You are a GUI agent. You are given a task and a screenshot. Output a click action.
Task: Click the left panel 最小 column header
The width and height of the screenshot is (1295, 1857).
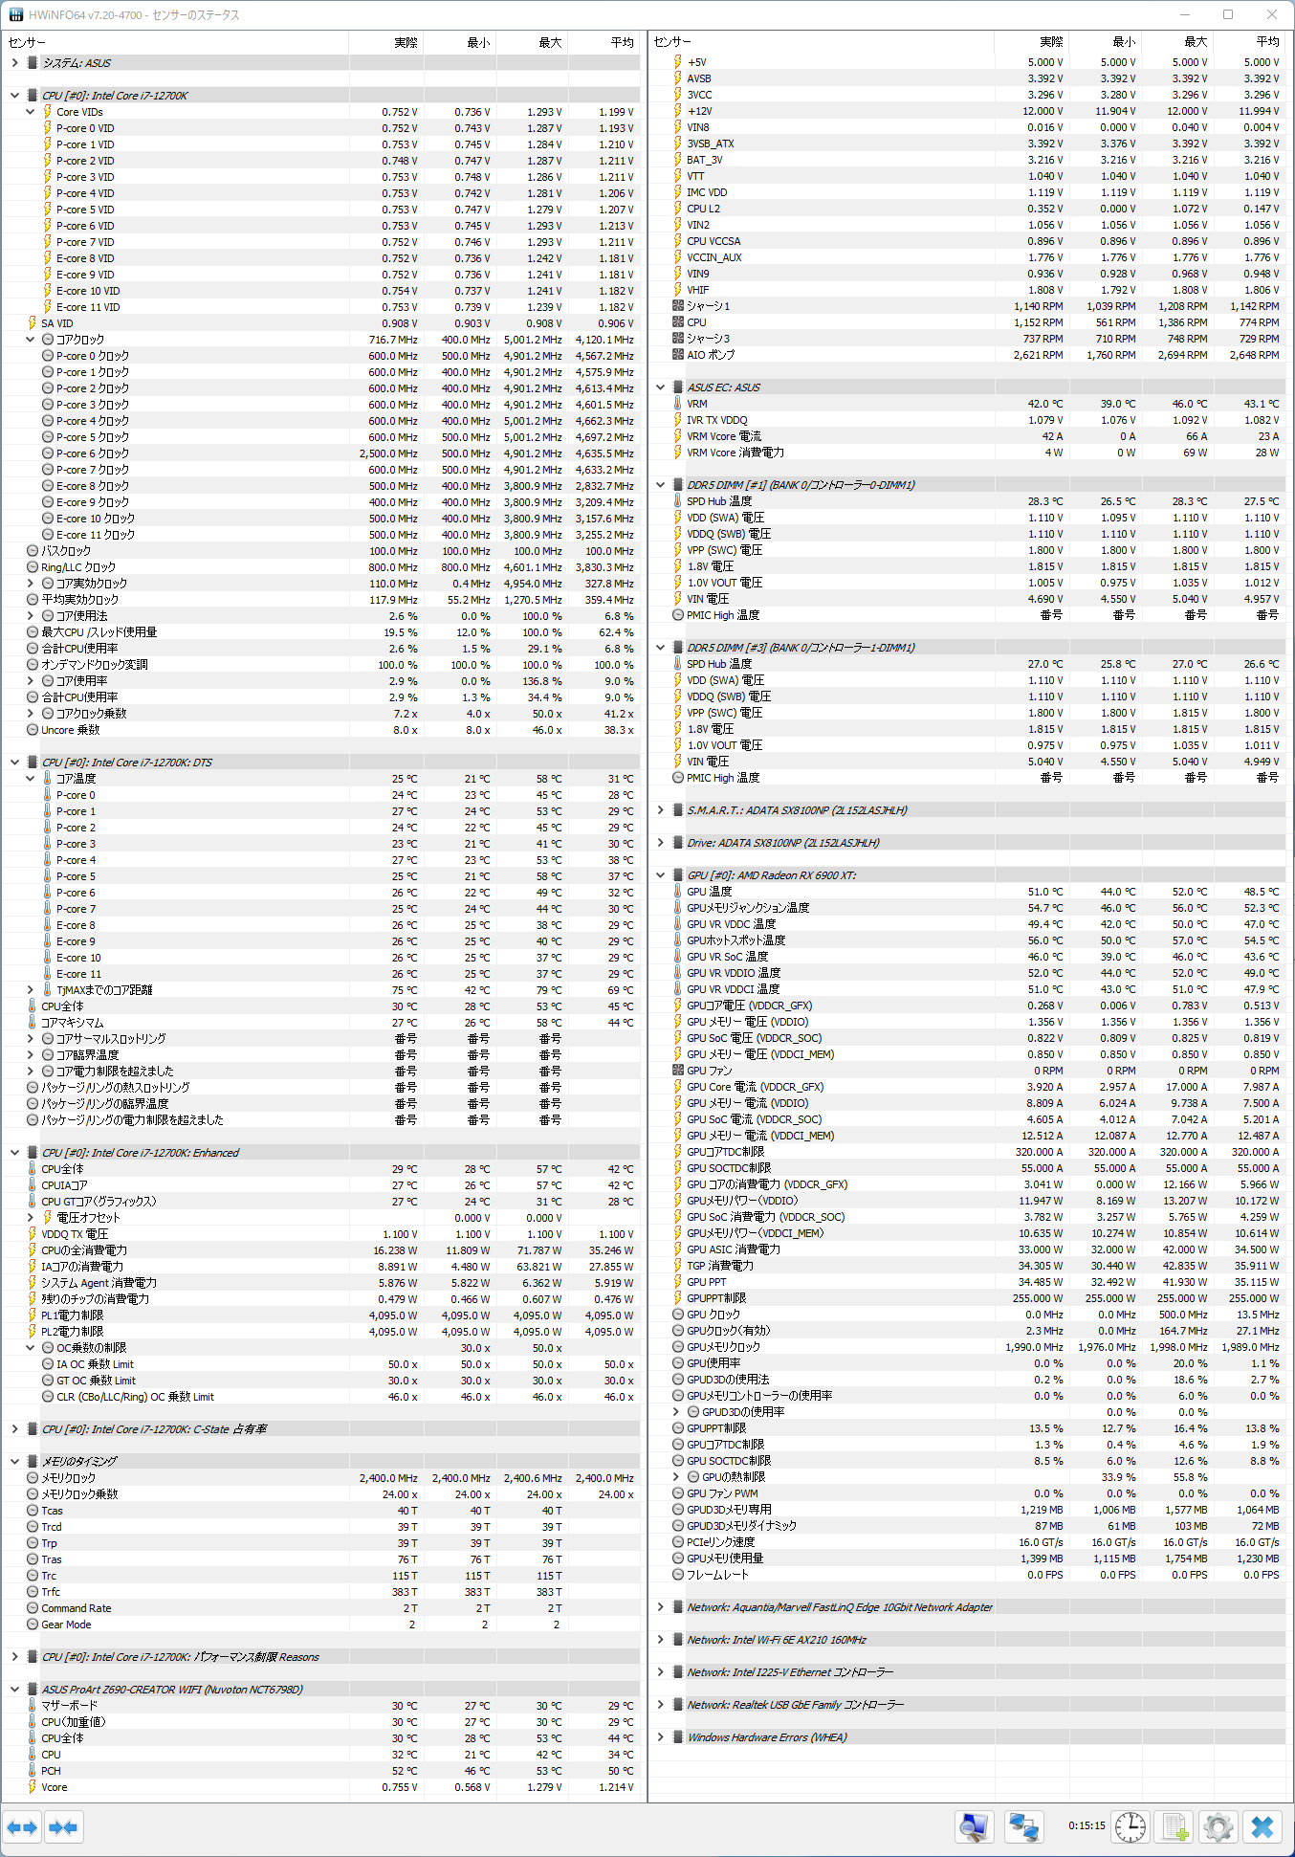(x=459, y=42)
